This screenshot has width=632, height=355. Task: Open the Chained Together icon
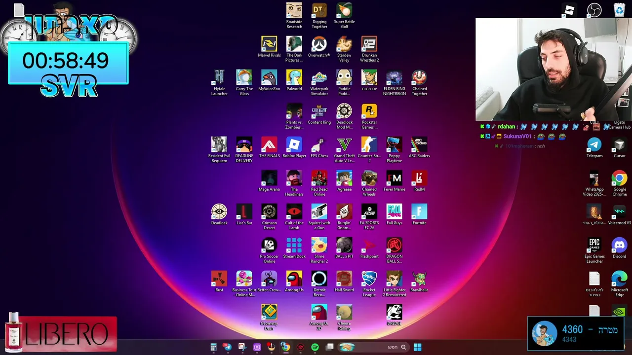click(x=419, y=82)
